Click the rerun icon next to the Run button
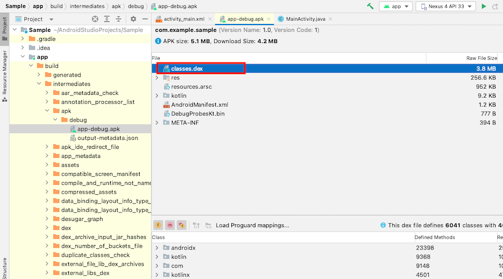This screenshot has height=279, width=503. [495, 6]
